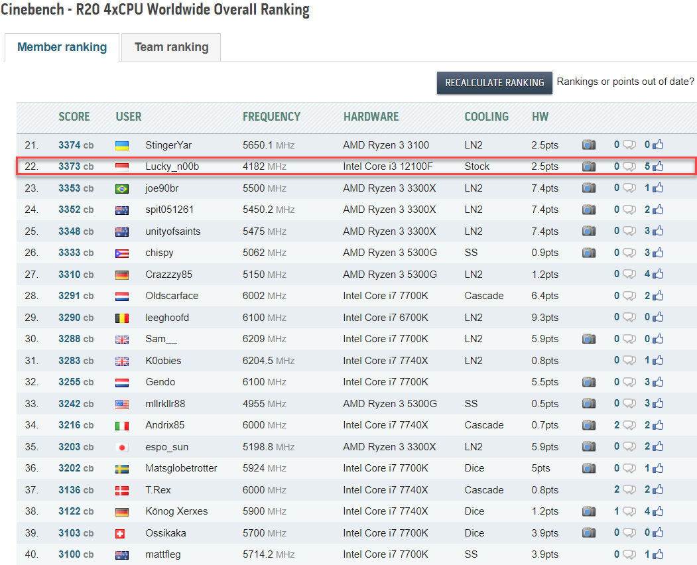
Task: Open the 3374 cb score link
Action: point(76,145)
